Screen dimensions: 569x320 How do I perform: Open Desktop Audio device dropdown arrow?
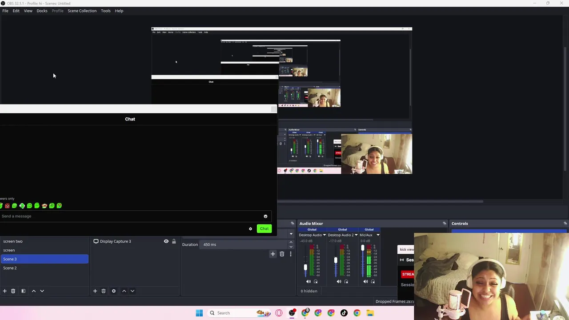[324, 235]
